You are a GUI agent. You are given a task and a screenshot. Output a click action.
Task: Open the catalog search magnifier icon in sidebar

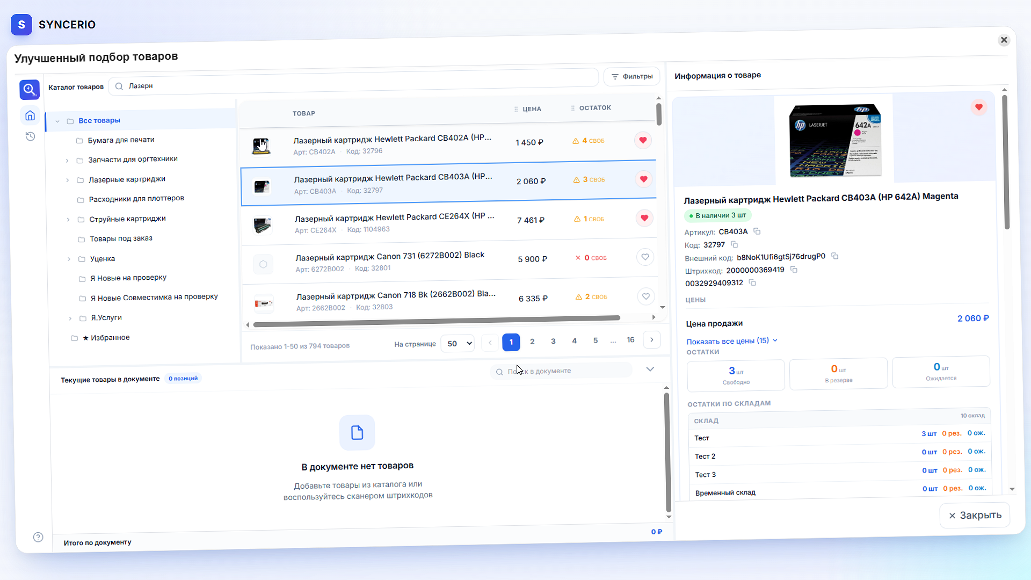pos(30,89)
